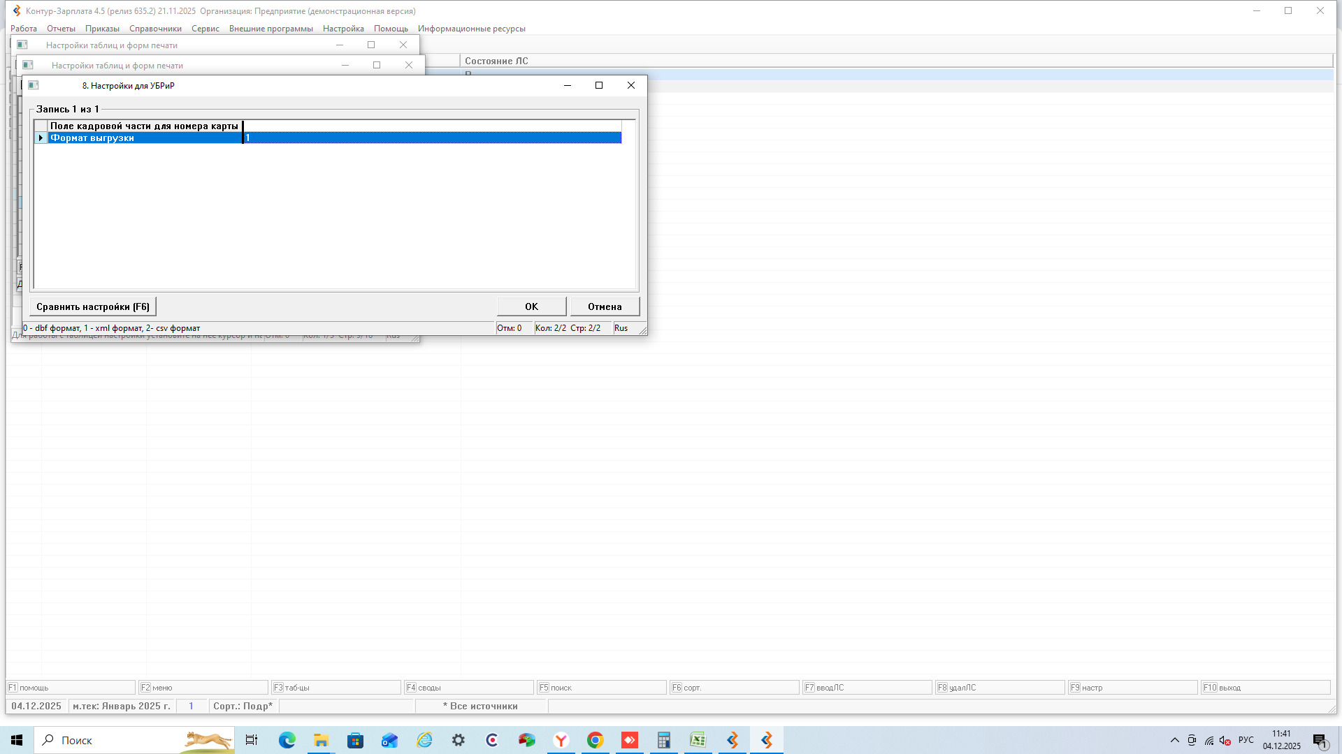Open File Explorer from the taskbar
Screen dimensions: 1342x754
point(321,740)
